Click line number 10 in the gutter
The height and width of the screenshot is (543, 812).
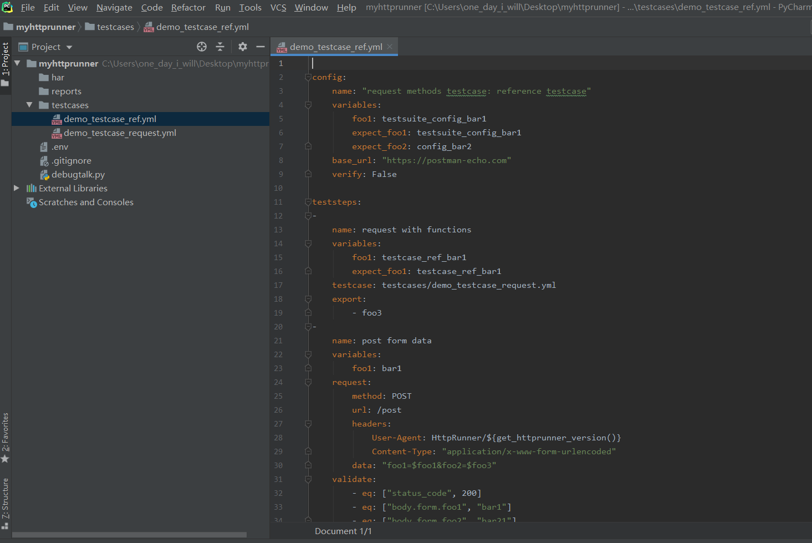pyautogui.click(x=278, y=188)
